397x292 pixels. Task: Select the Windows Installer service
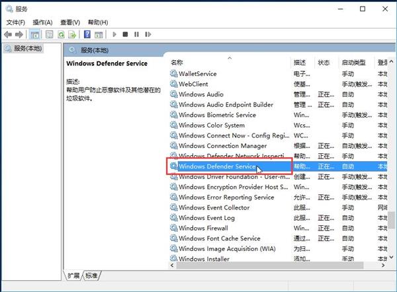pyautogui.click(x=204, y=259)
